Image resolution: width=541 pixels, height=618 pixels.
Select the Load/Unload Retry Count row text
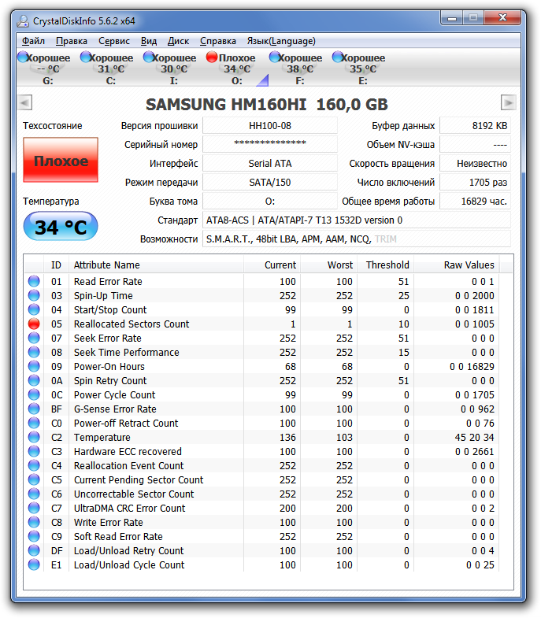[x=128, y=550]
